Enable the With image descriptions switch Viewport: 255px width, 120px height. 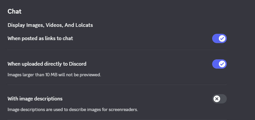219,99
